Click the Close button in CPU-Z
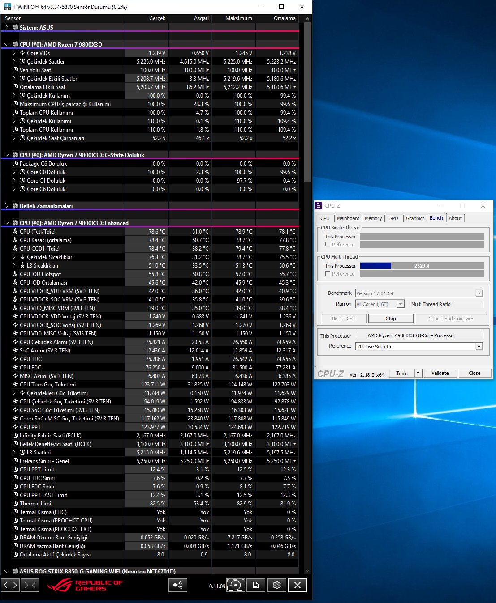Viewport: 496px width, 603px height. (x=474, y=373)
